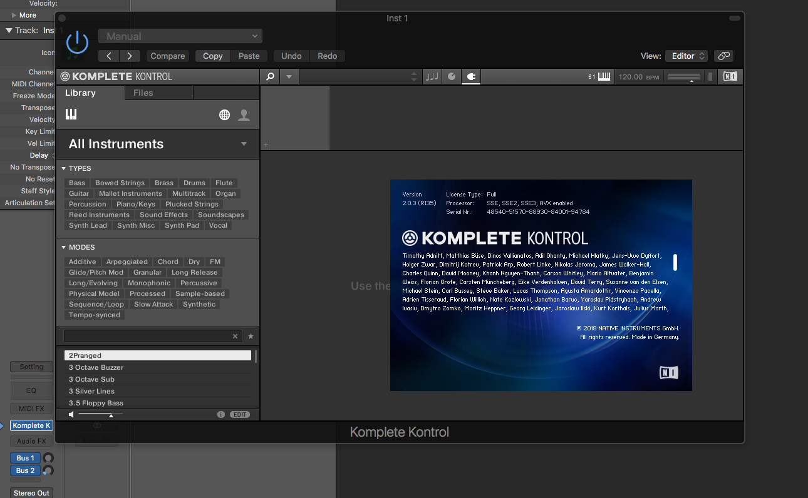Enable the Sample-based mode filter
The height and width of the screenshot is (498, 808).
click(200, 293)
